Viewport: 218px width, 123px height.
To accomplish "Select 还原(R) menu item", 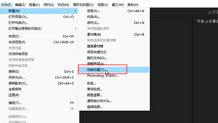I will [x=39, y=95].
